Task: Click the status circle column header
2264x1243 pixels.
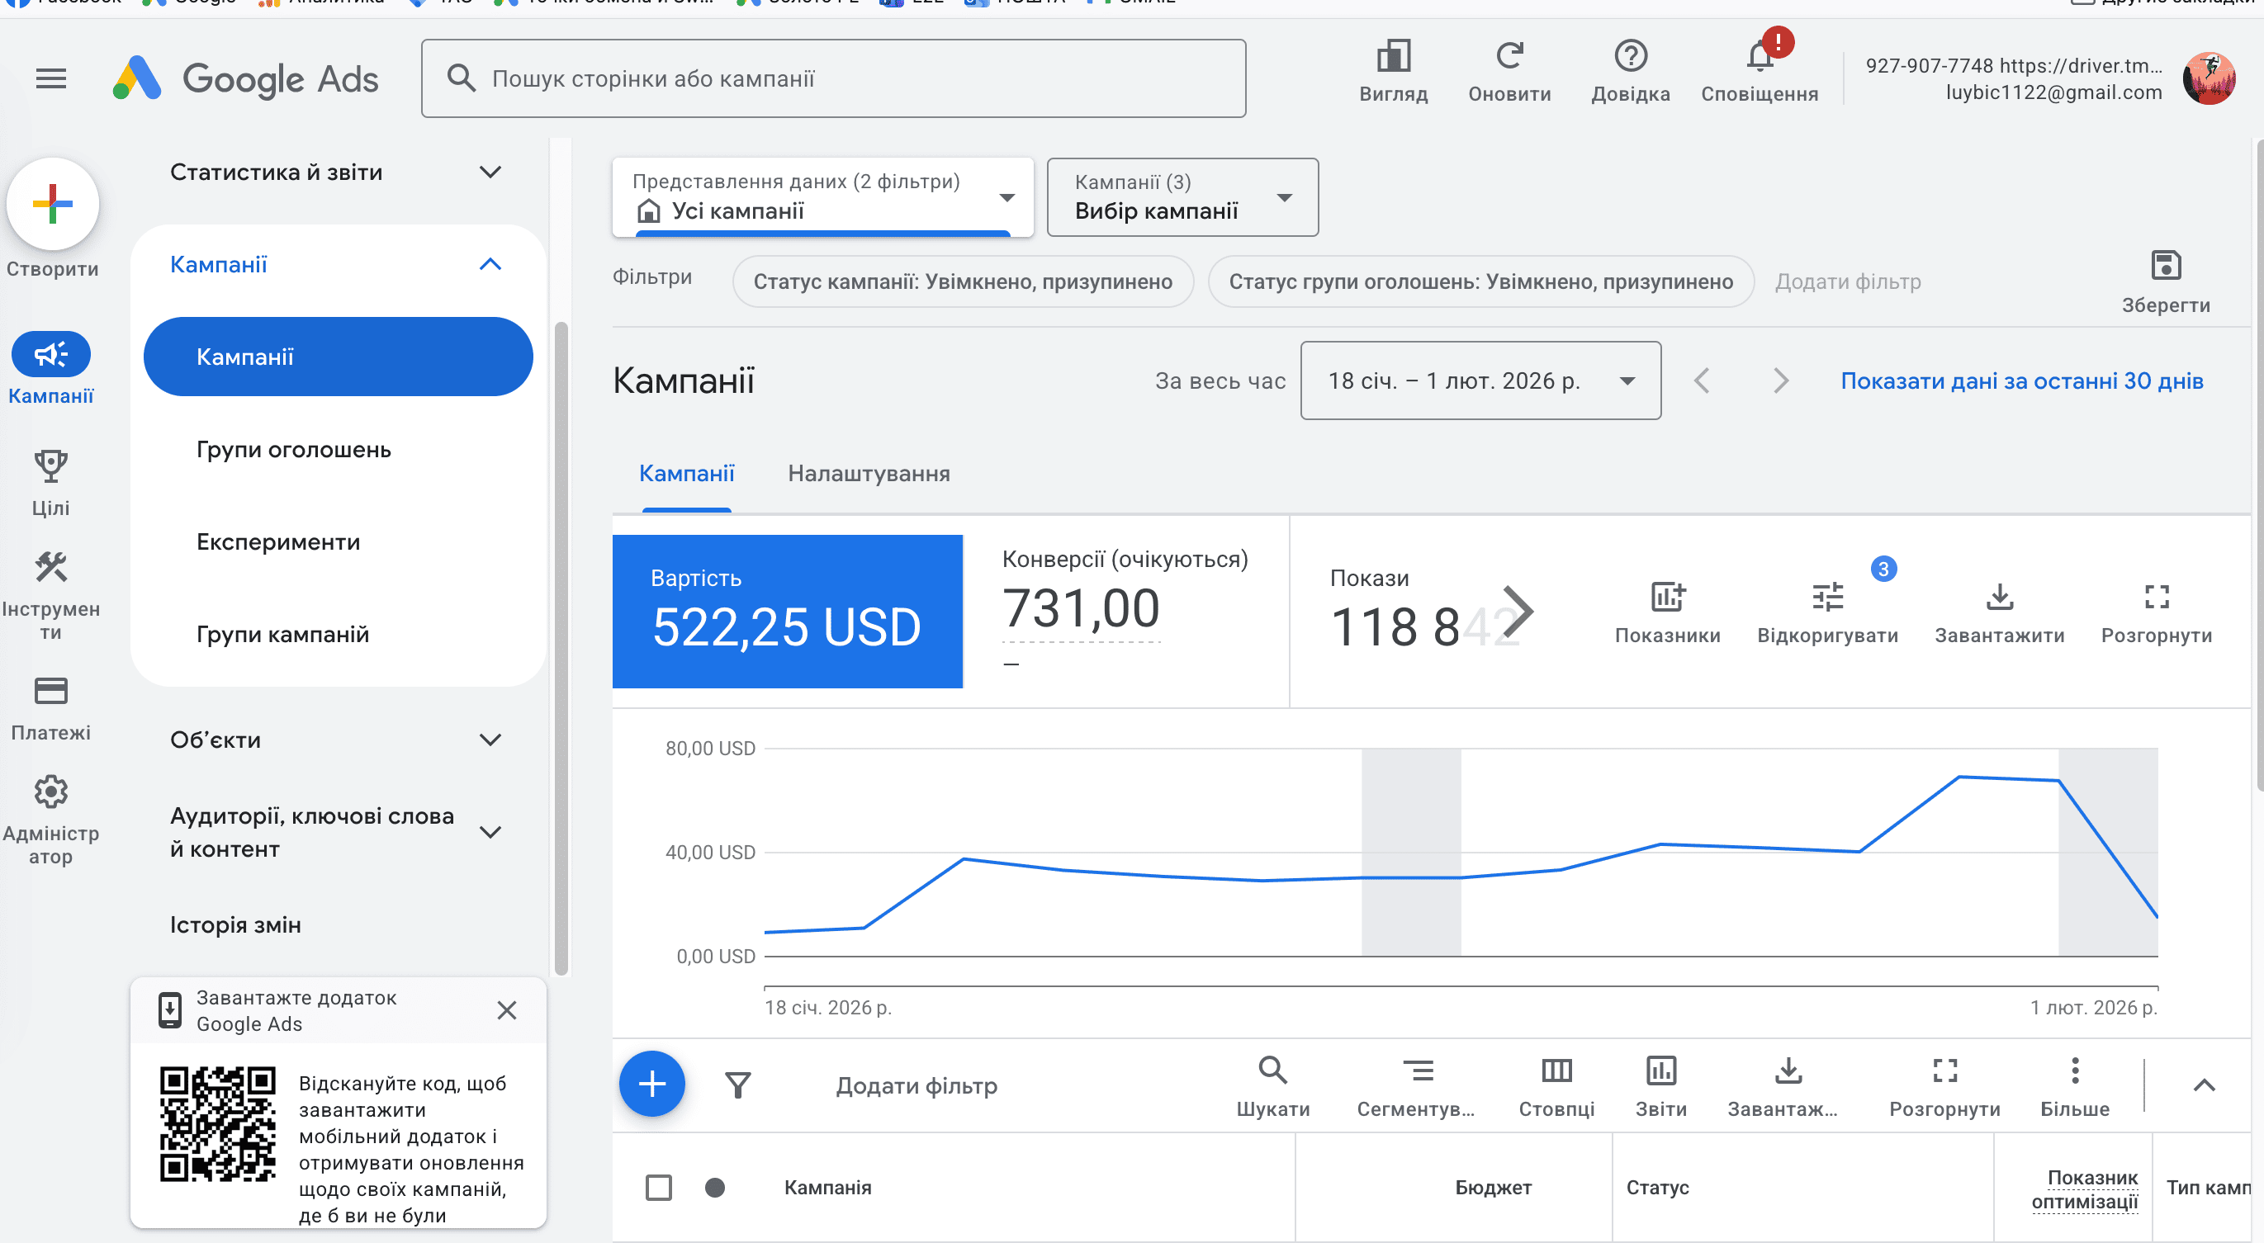Action: (x=714, y=1188)
